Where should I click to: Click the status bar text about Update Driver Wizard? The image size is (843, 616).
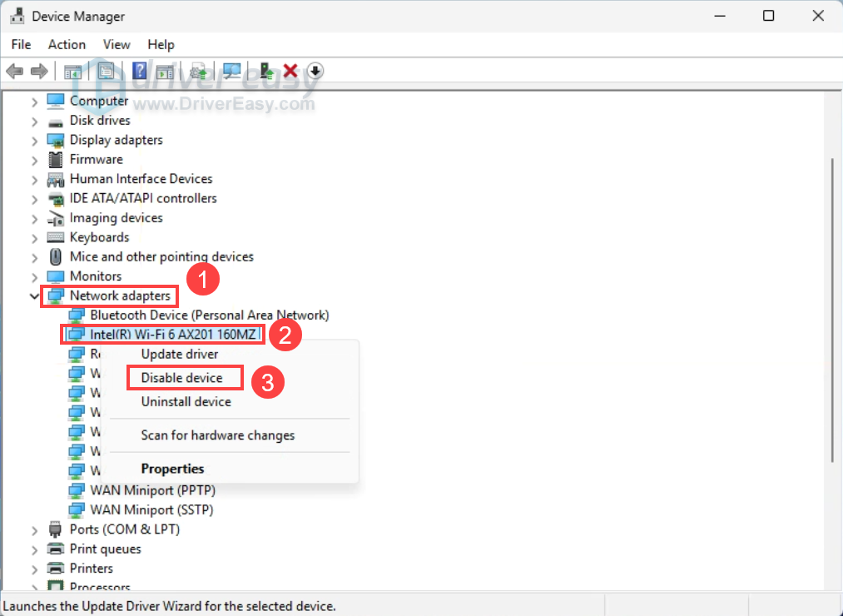(170, 606)
